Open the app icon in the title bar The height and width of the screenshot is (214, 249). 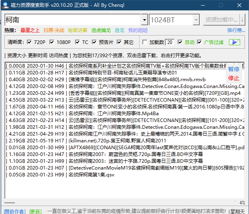pyautogui.click(x=5, y=4)
